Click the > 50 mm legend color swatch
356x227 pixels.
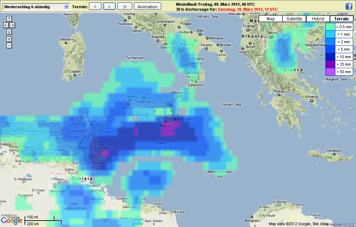point(330,72)
